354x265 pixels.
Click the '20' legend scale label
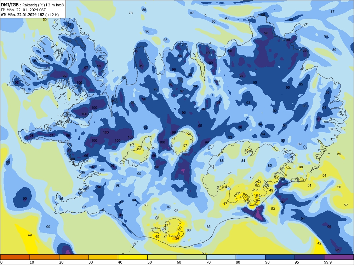(61, 262)
